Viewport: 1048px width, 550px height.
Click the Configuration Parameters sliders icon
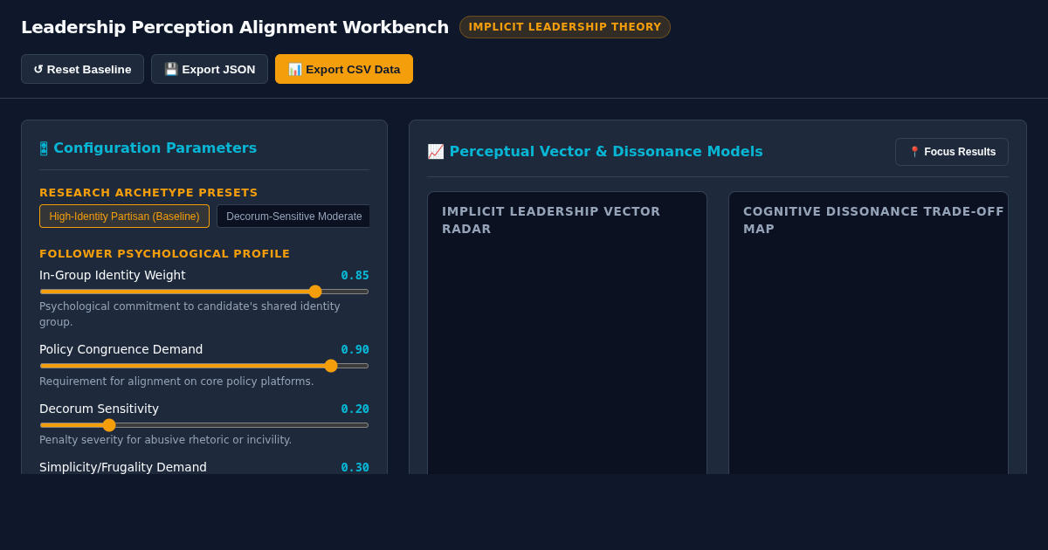point(44,148)
